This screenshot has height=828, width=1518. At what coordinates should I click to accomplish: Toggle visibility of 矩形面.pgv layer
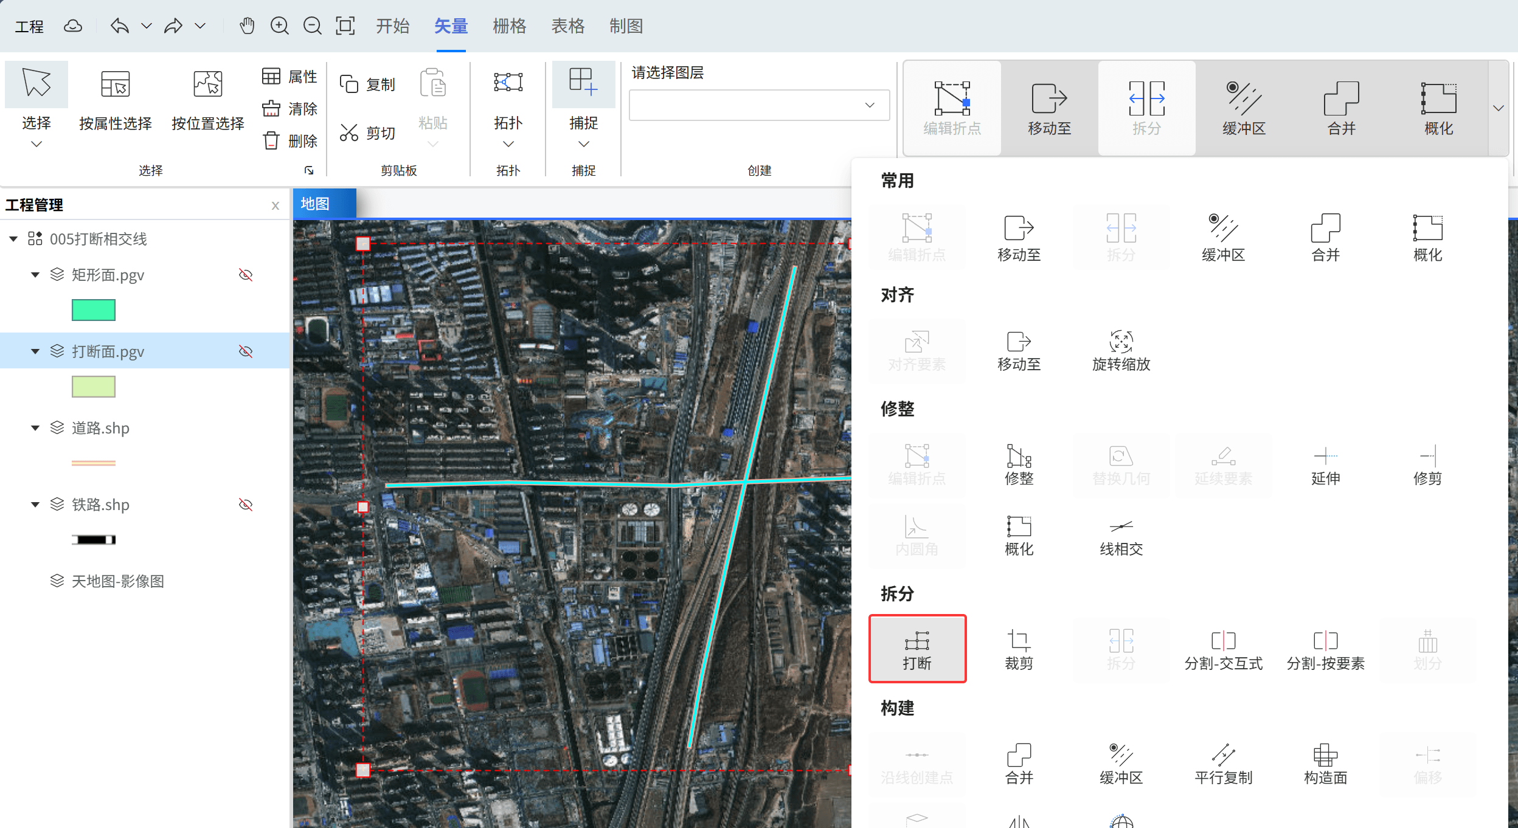click(x=246, y=275)
